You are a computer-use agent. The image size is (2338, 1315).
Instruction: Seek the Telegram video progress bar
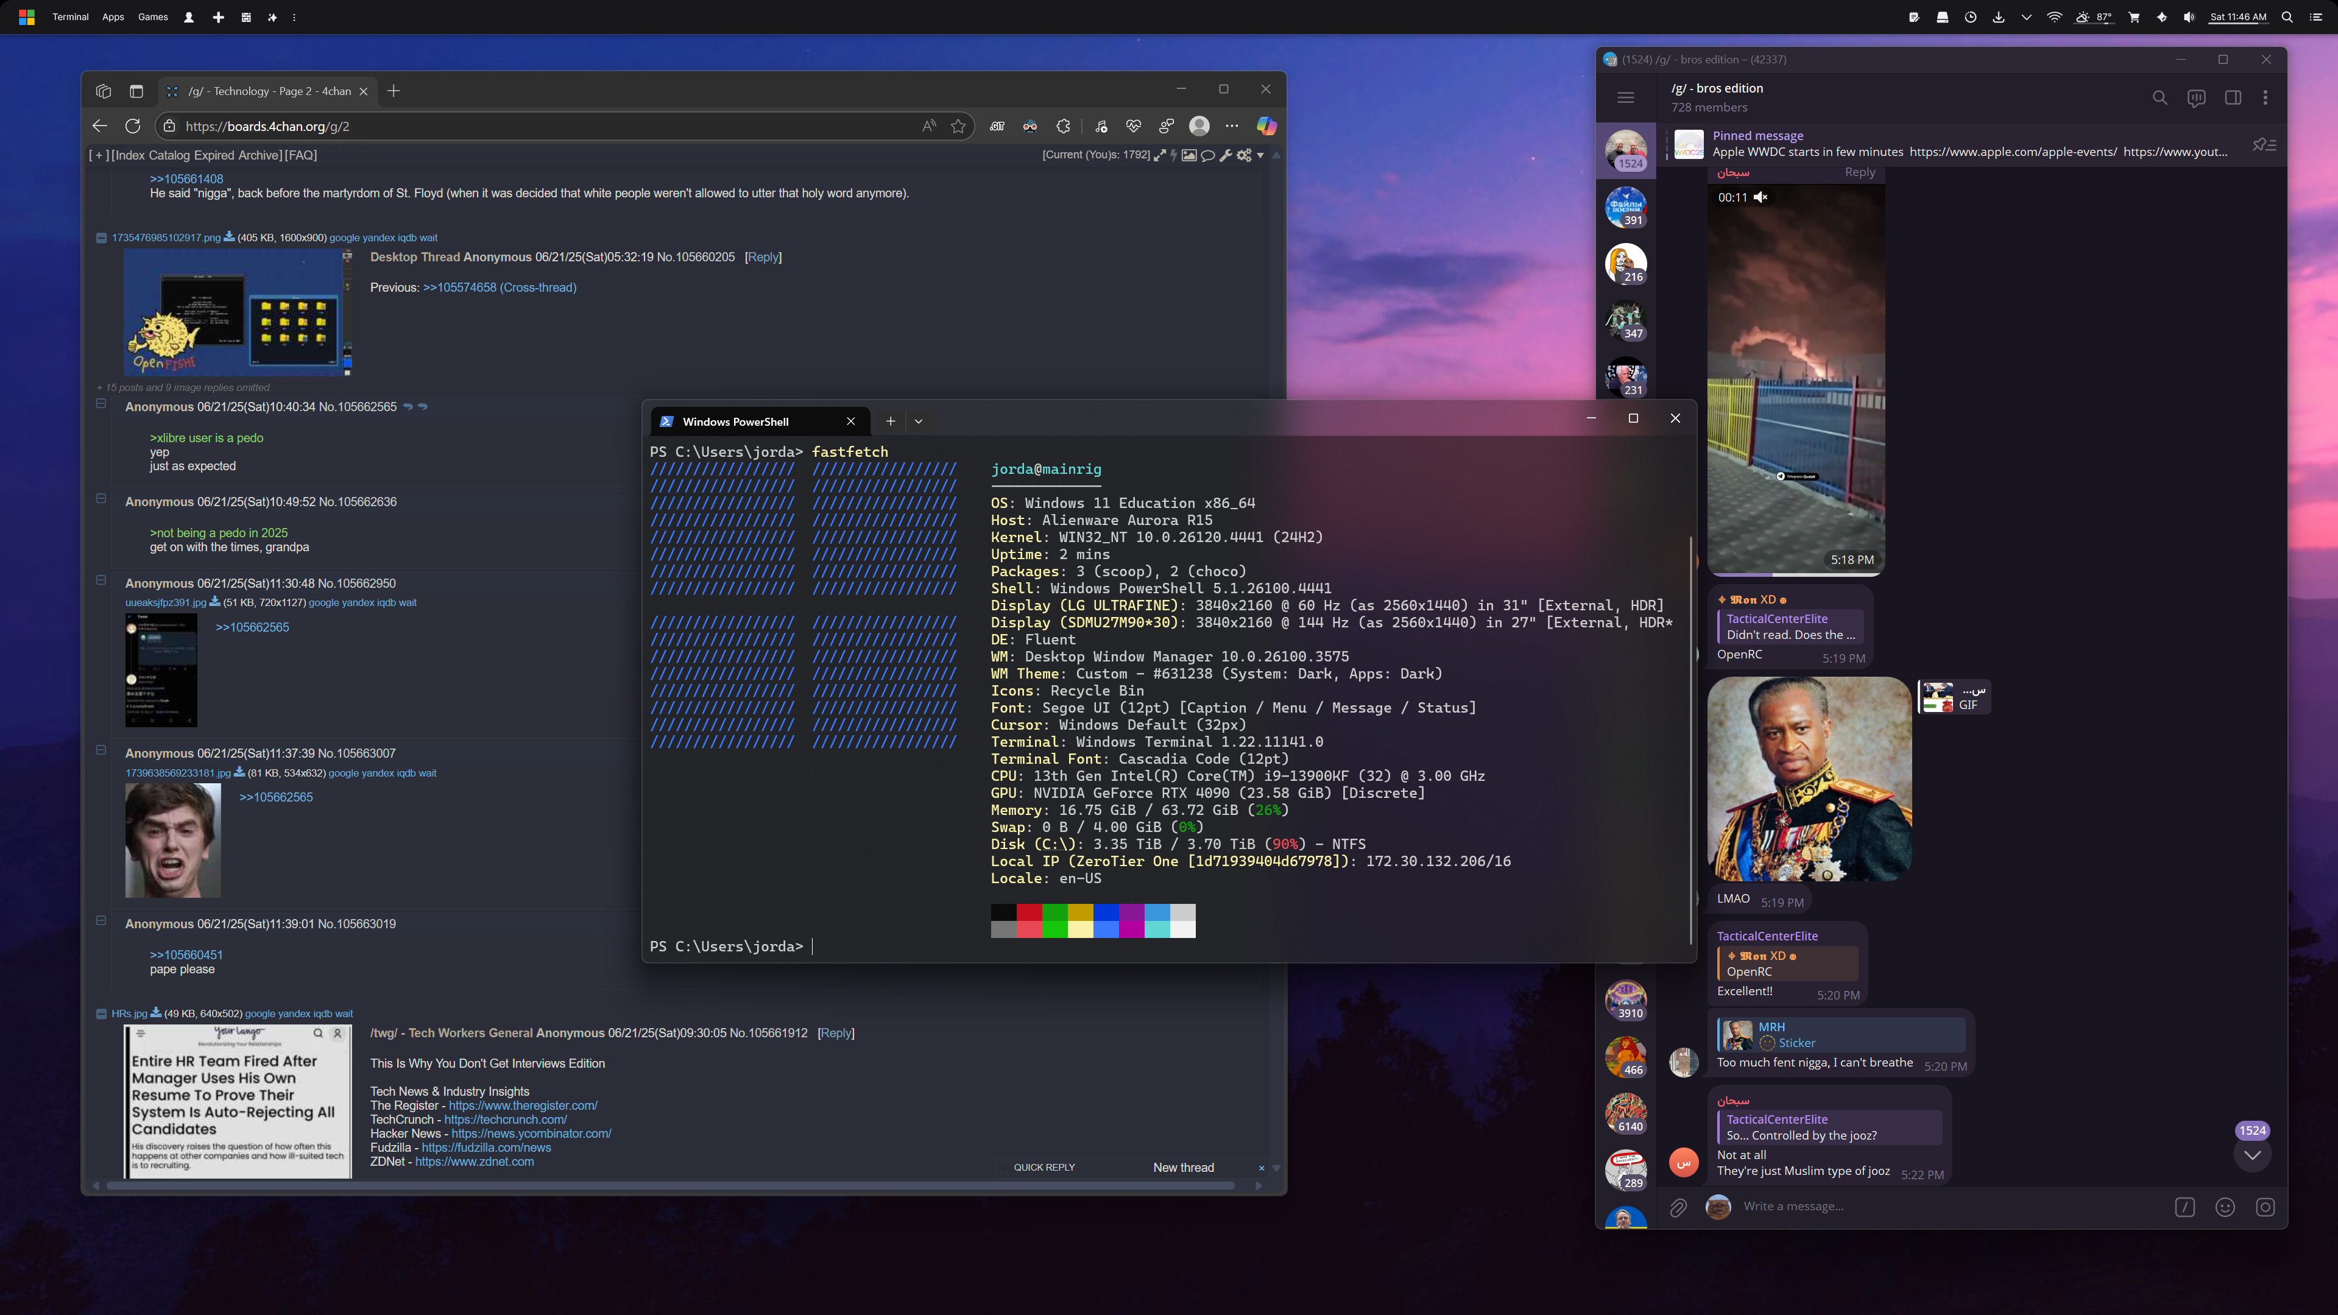coord(1795,574)
